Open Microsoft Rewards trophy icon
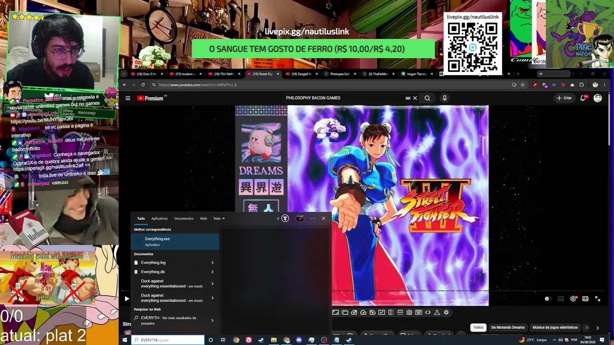This screenshot has width=614, height=345. [285, 218]
